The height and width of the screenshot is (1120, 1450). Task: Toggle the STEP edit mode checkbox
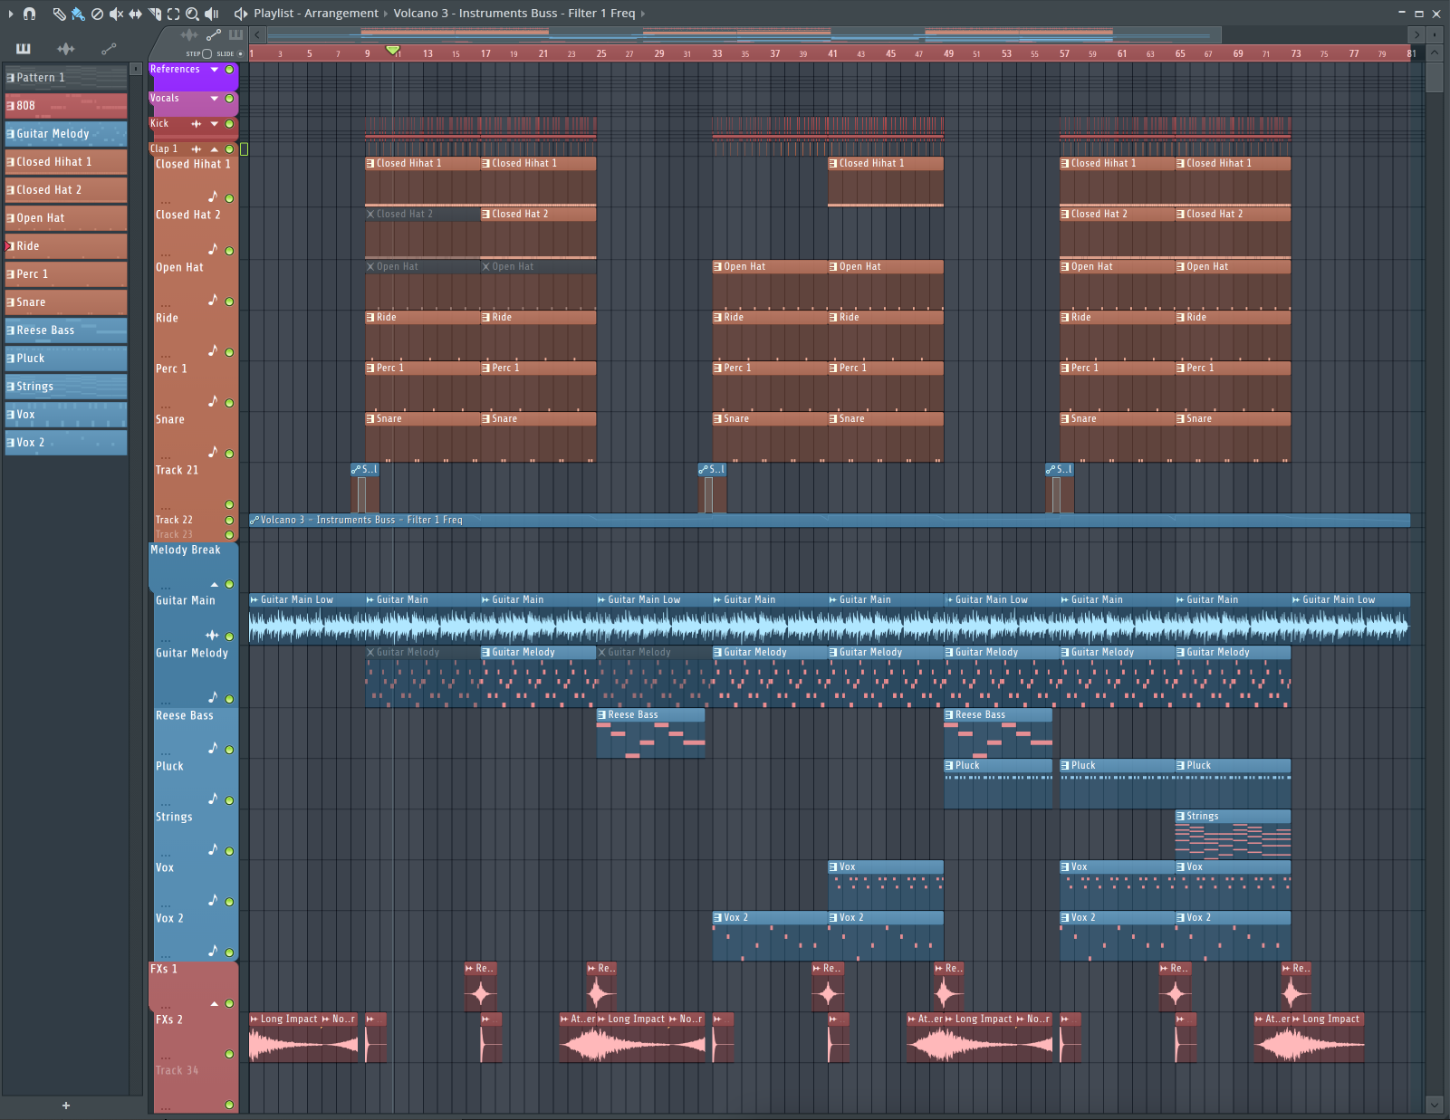pyautogui.click(x=206, y=53)
